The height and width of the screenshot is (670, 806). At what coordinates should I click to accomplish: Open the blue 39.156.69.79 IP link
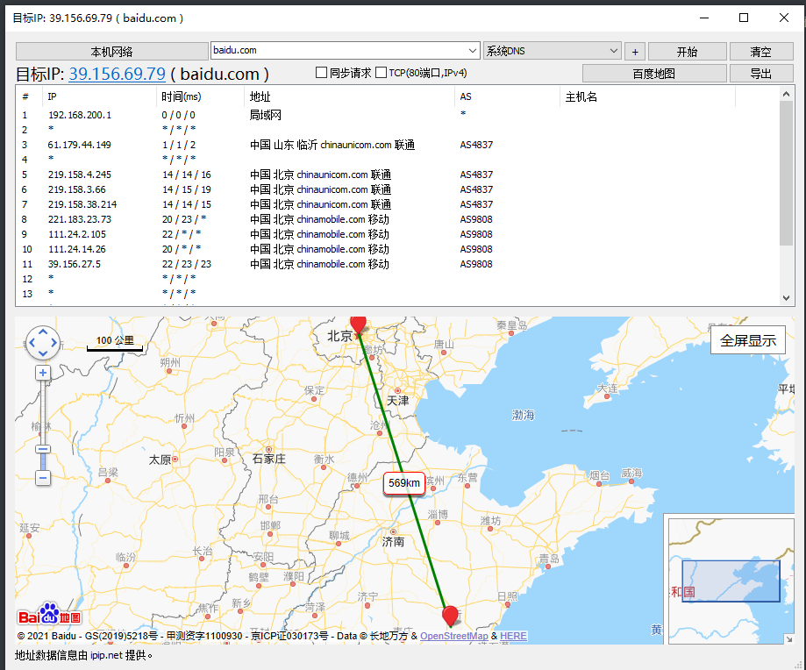click(117, 74)
